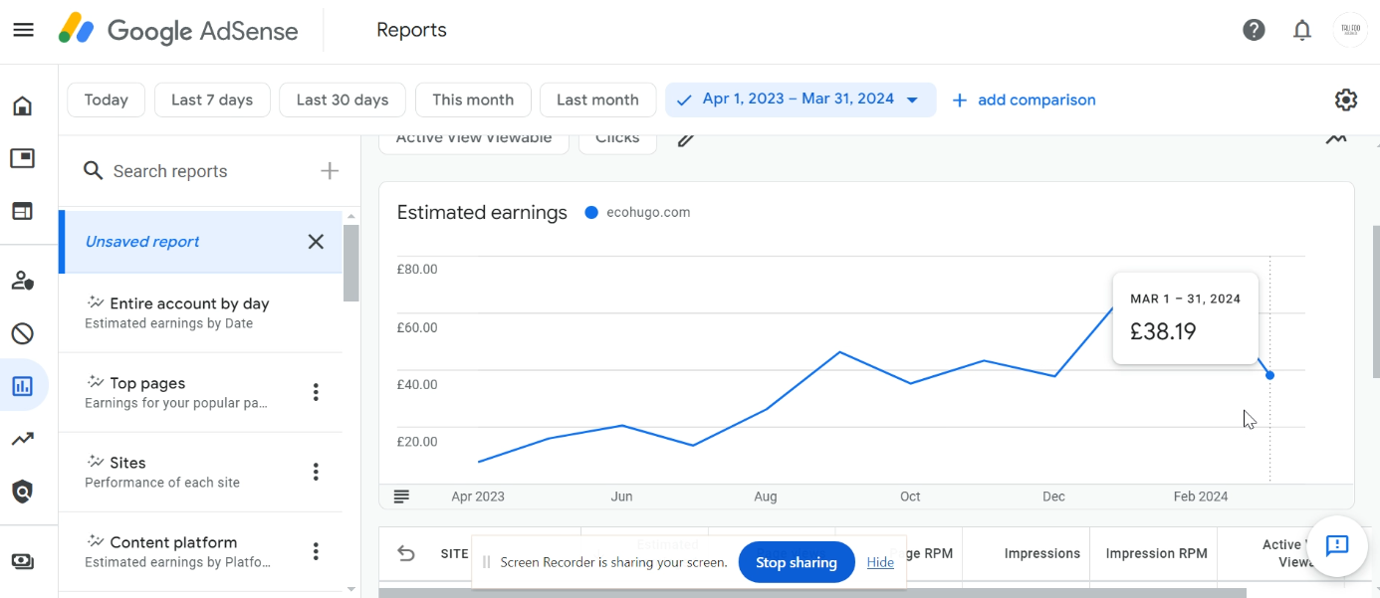Sort by Impression RPM column header
1380x598 pixels.
1157,553
